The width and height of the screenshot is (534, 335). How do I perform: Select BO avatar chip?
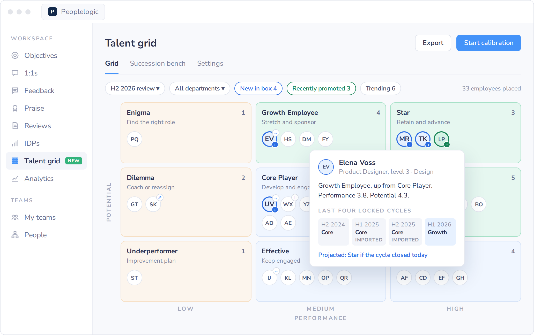(479, 204)
